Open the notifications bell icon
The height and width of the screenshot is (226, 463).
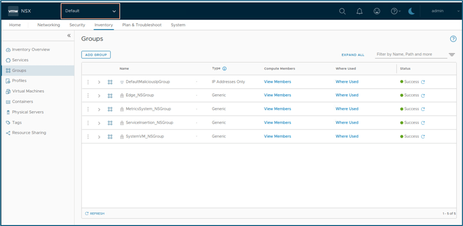pyautogui.click(x=360, y=11)
